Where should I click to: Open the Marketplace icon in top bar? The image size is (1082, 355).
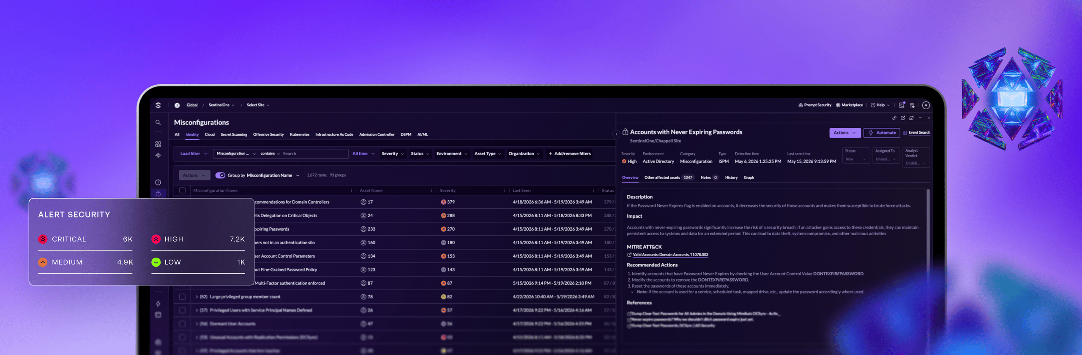(838, 105)
